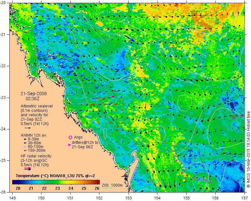
Task: Click the 'Argo' legend label
Action: (78, 137)
